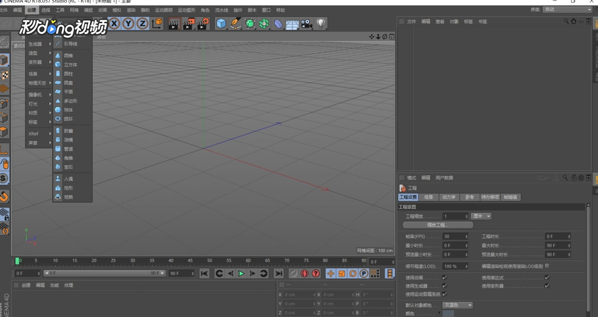The height and width of the screenshot is (317, 598).
Task: Click the render view clapperboard icon
Action: coord(174,24)
